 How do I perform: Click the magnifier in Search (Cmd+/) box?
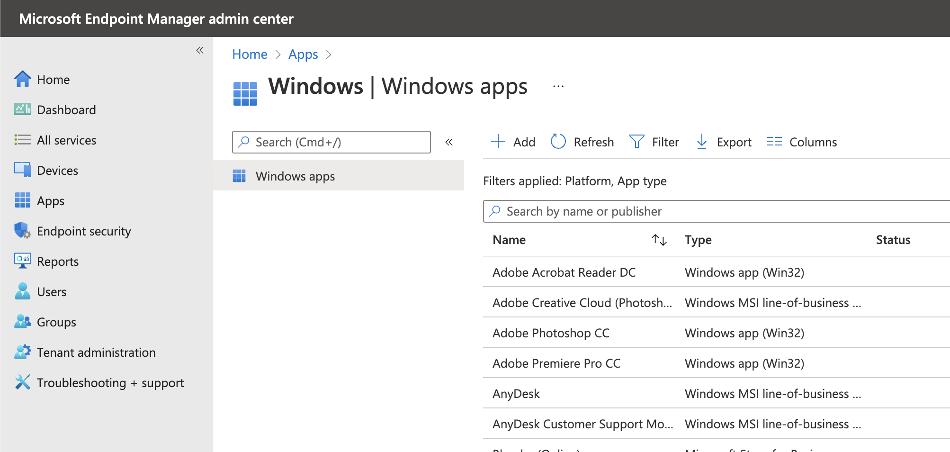click(x=244, y=142)
